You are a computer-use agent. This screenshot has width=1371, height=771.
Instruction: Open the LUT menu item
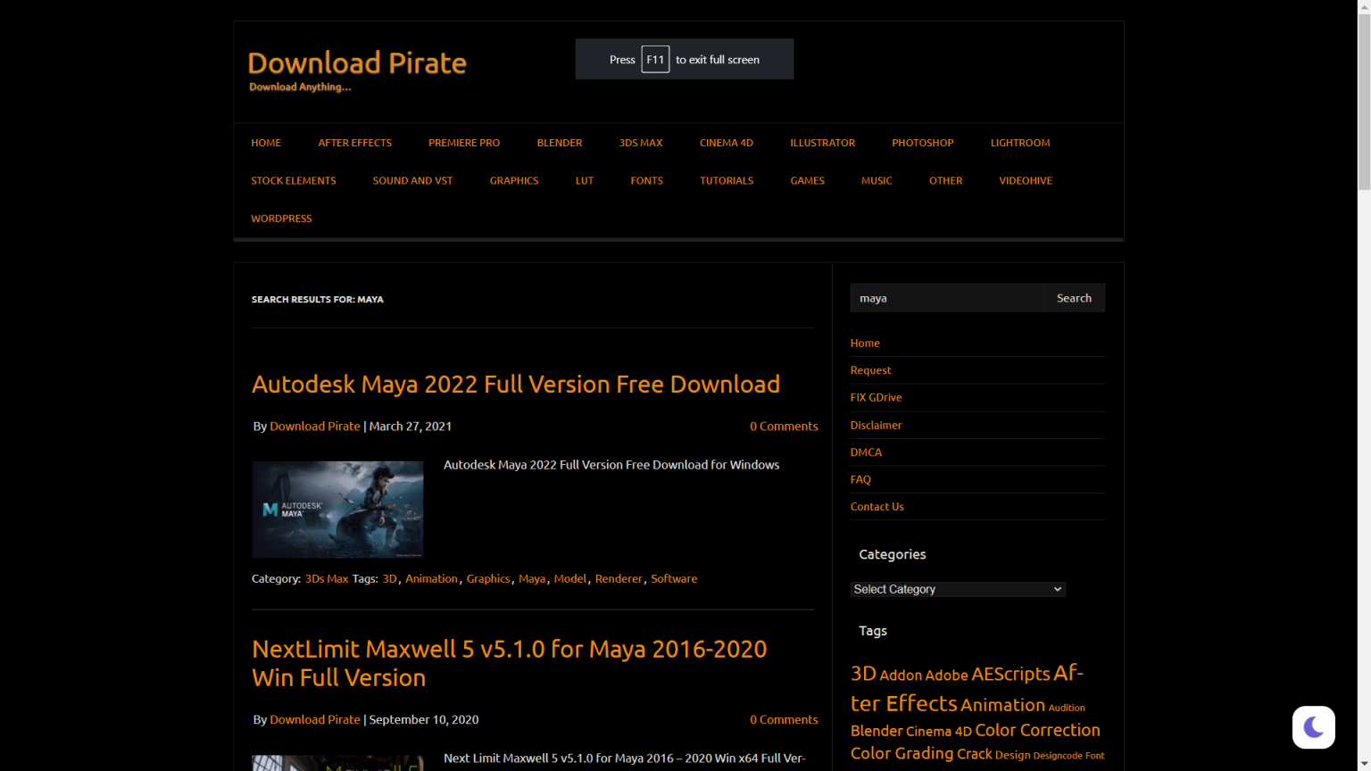(x=585, y=180)
